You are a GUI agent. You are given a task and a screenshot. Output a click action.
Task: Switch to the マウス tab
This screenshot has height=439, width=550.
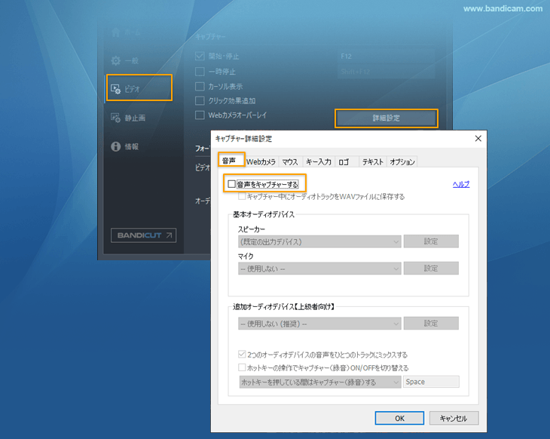(x=290, y=162)
